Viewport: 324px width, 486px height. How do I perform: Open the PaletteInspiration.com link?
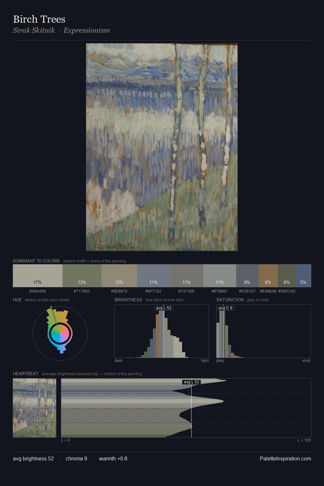coord(285,459)
